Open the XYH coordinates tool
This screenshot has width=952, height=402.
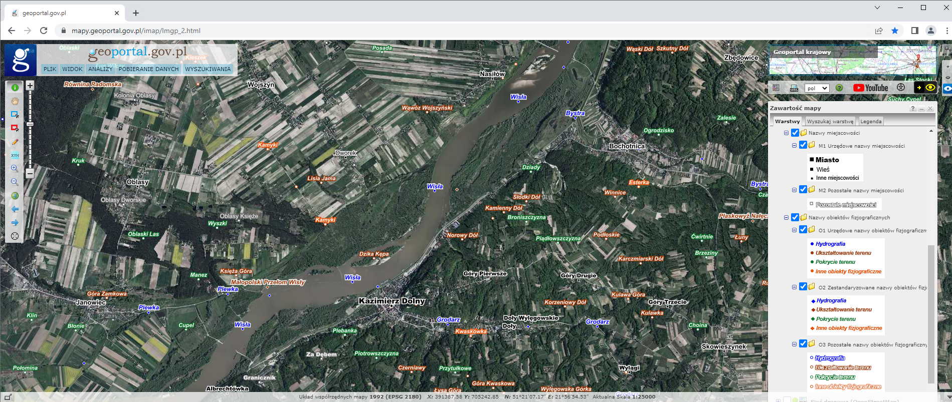[x=15, y=155]
